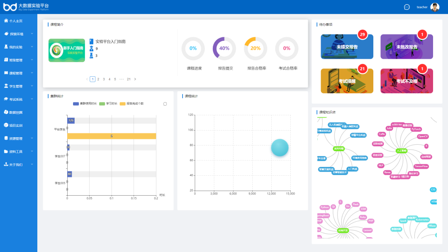Viewport: 448px width, 252px height.
Task: Open the message chat bubble icon
Action: click(x=407, y=7)
